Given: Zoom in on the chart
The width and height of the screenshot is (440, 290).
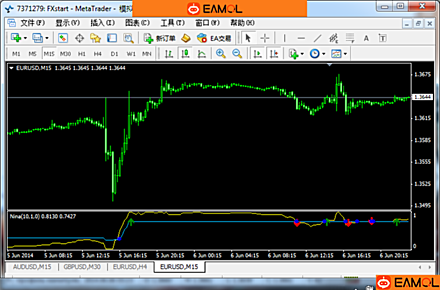Looking at the screenshot, I should pyautogui.click(x=221, y=54).
